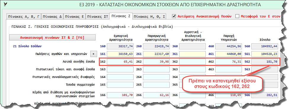
Task: Enable Μεταφορά του Ε checkbox
Action: pyautogui.click(x=237, y=16)
